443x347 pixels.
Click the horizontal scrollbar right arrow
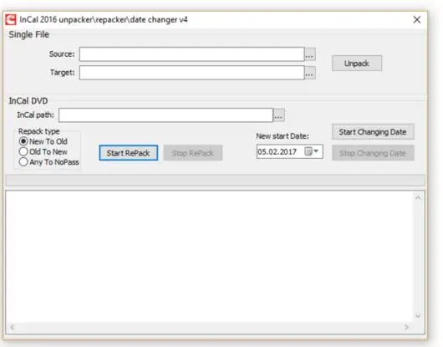tap(406, 327)
